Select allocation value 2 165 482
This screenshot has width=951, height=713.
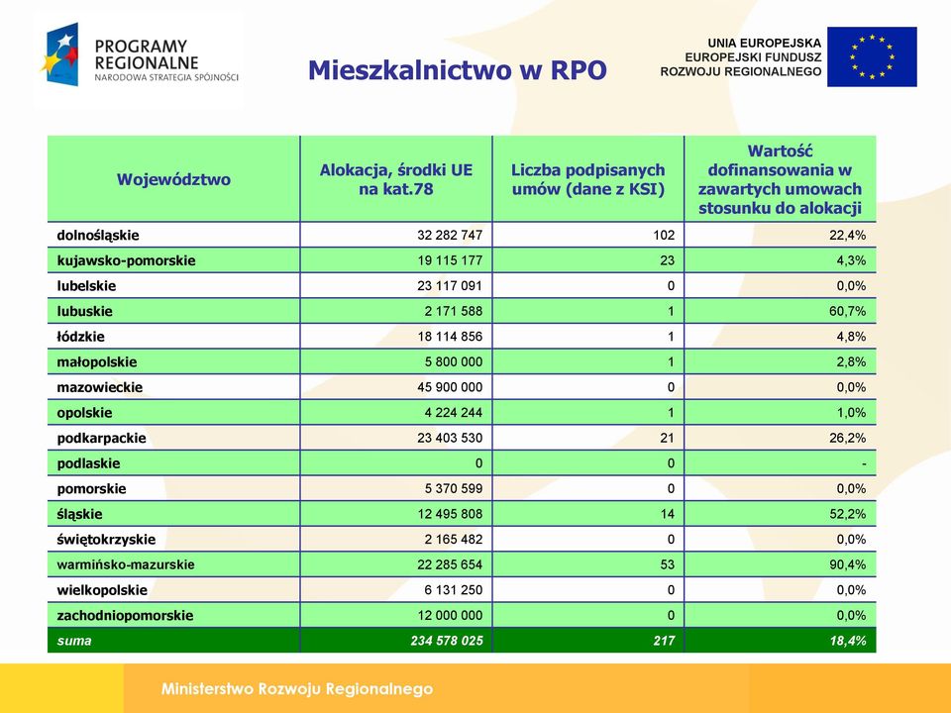coord(453,540)
